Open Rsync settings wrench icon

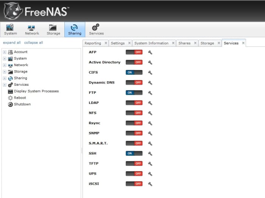150,123
